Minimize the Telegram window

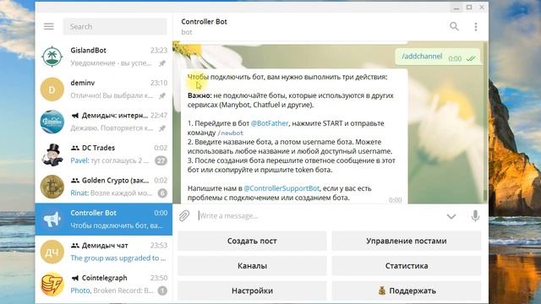coord(456,8)
